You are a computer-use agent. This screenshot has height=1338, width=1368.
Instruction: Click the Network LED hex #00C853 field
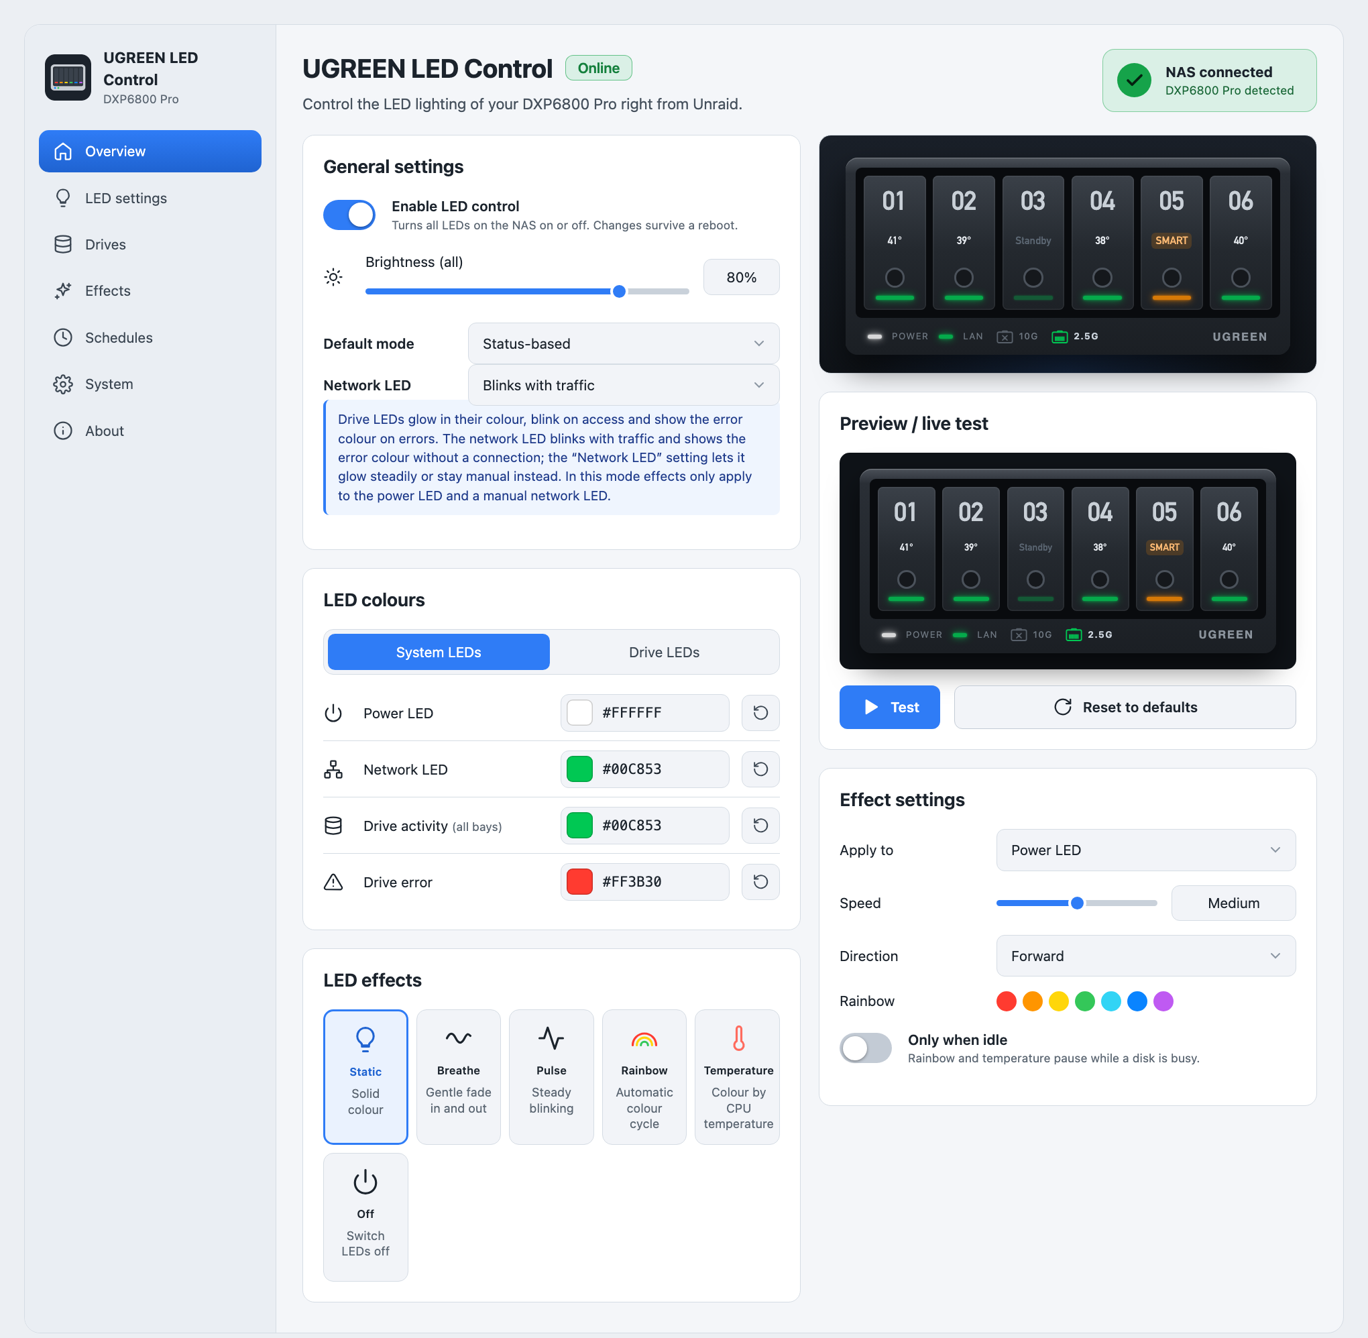pos(644,769)
